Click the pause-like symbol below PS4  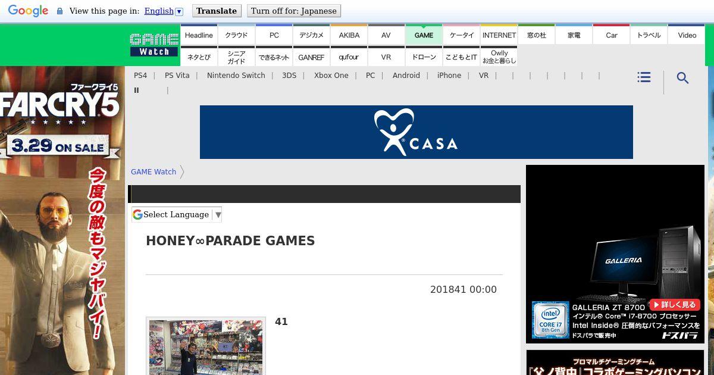point(136,90)
